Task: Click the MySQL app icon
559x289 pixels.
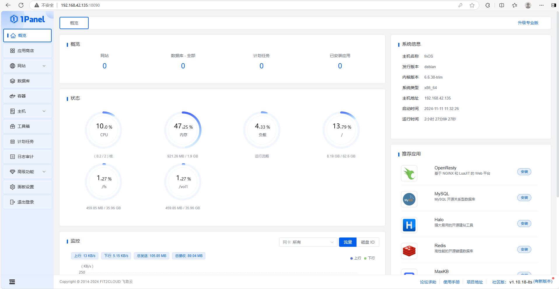Action: 409,199
